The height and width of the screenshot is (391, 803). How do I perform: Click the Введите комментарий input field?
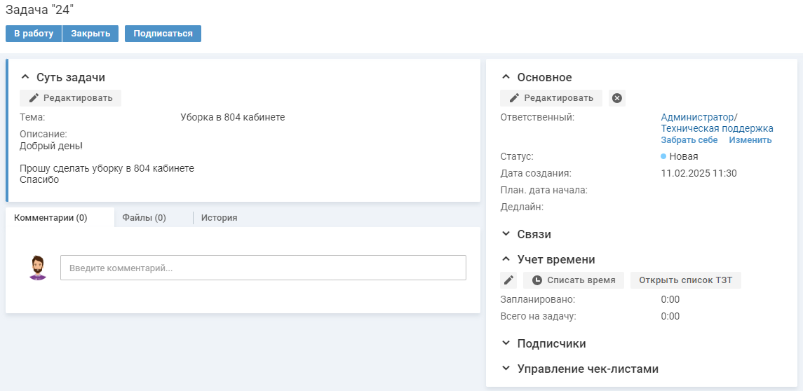pos(263,268)
